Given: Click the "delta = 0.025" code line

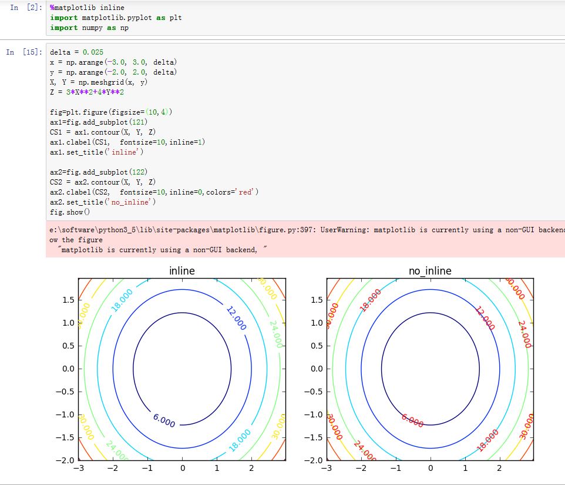Looking at the screenshot, I should click(76, 52).
